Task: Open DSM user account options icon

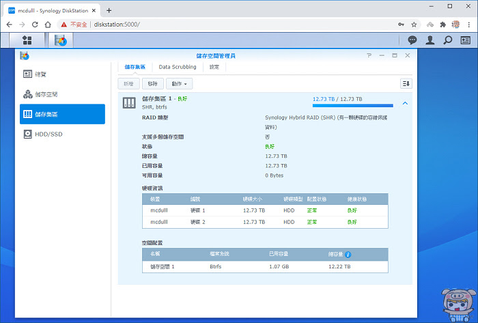Action: click(430, 40)
